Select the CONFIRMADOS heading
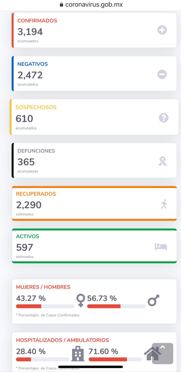 point(37,21)
